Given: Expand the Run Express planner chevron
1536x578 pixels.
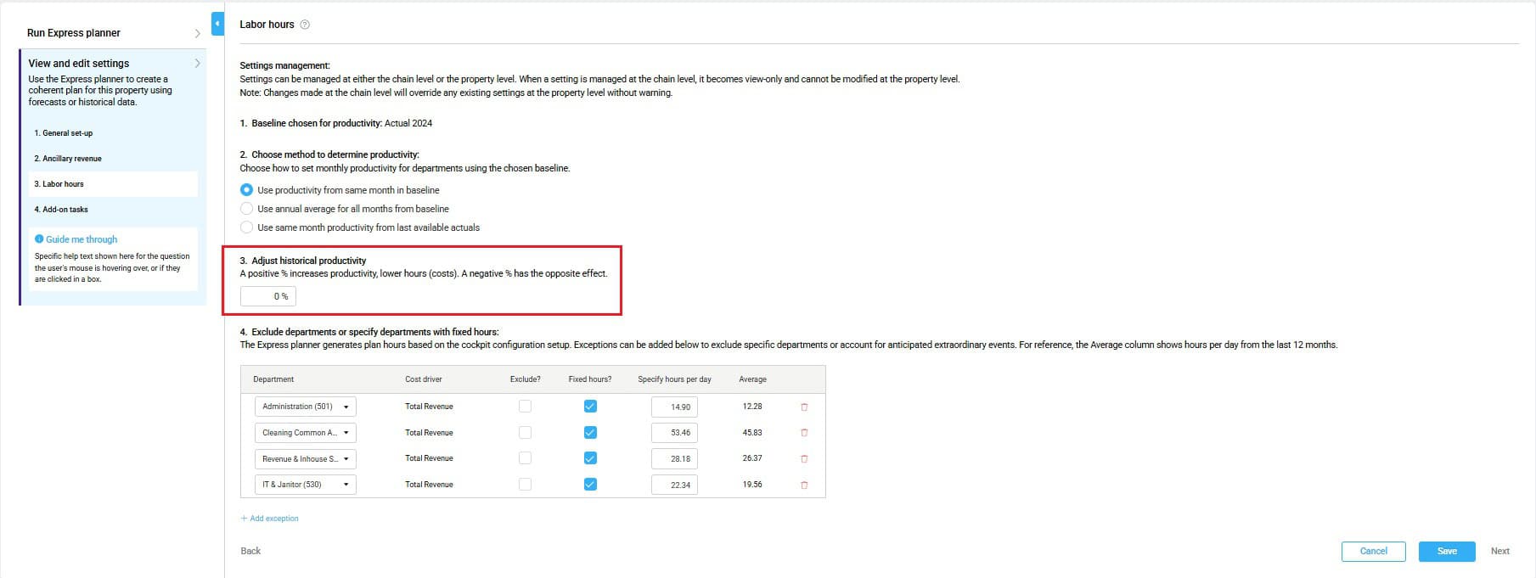Looking at the screenshot, I should (x=197, y=34).
